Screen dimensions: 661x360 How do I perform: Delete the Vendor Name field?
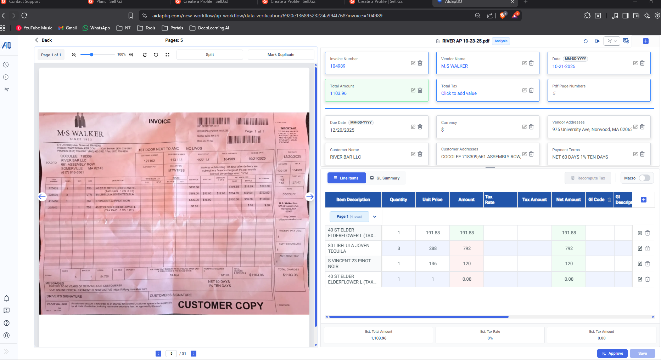[x=531, y=63]
